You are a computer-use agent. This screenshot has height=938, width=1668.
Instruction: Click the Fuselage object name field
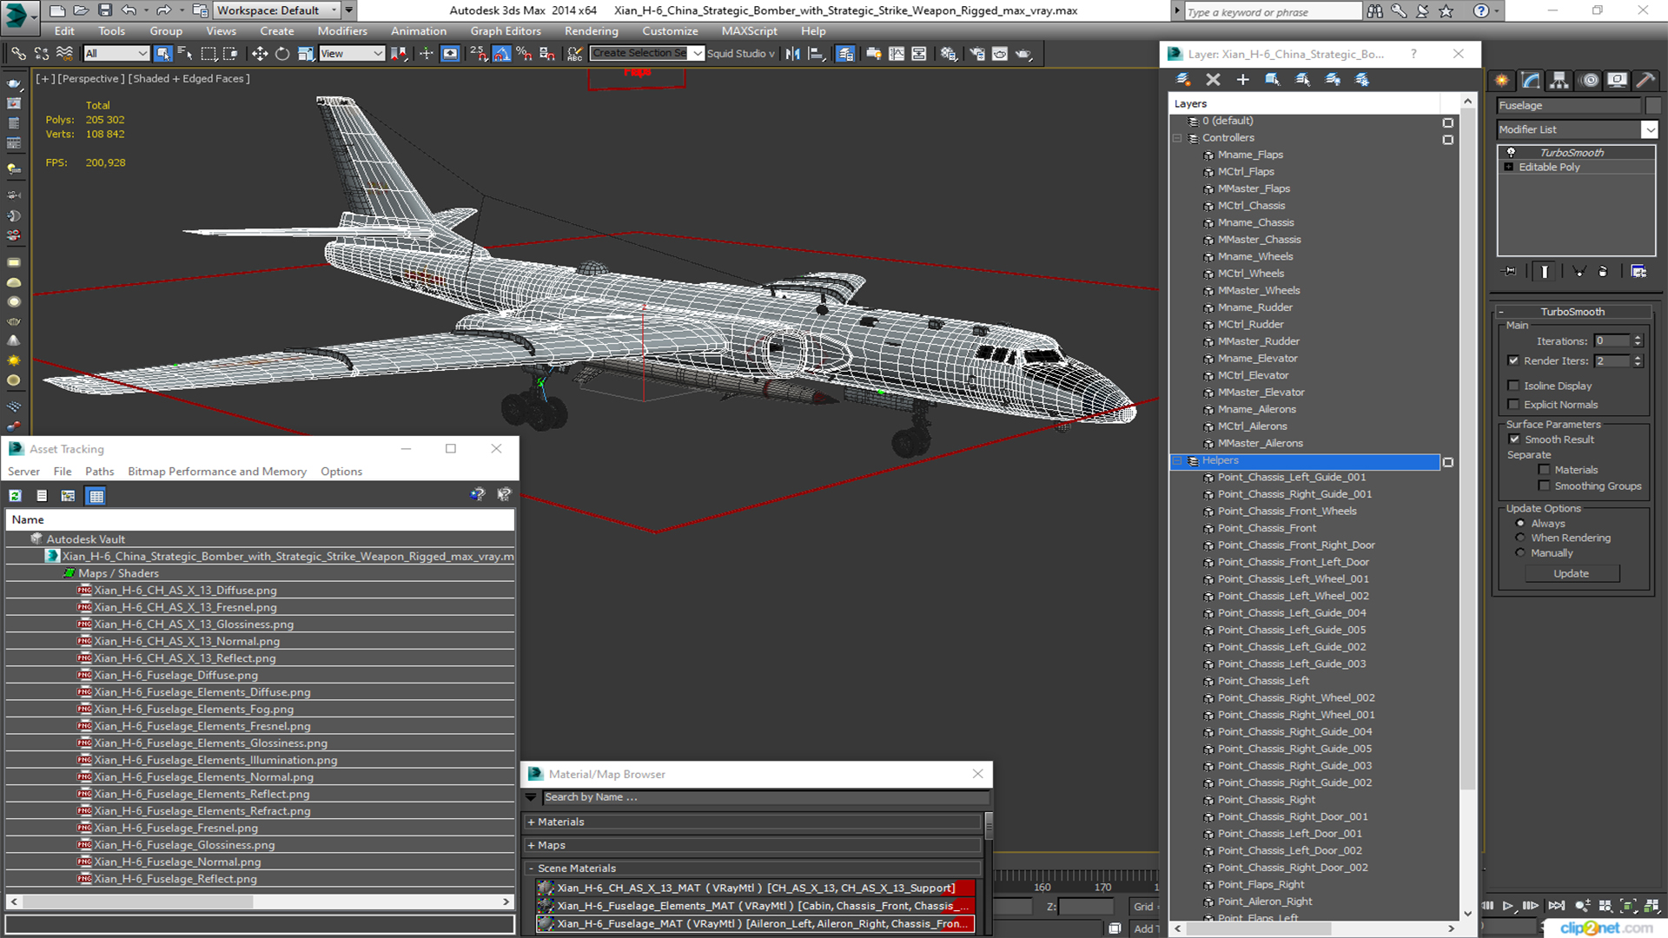point(1569,105)
